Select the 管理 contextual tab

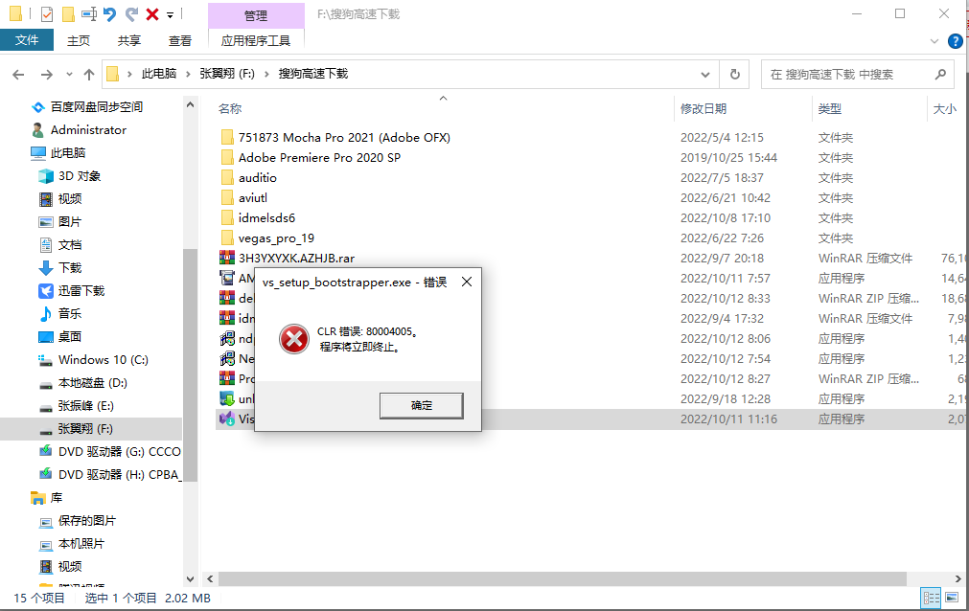[x=256, y=15]
